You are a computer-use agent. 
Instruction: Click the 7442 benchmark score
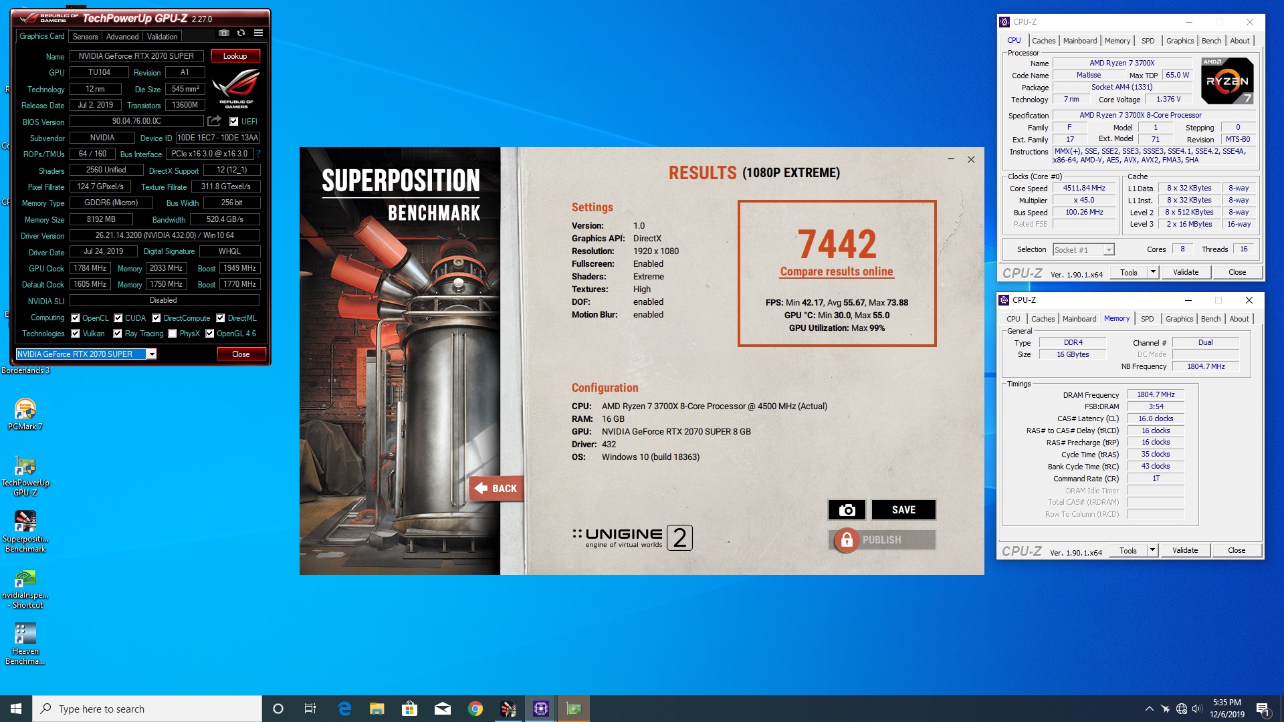tap(837, 244)
